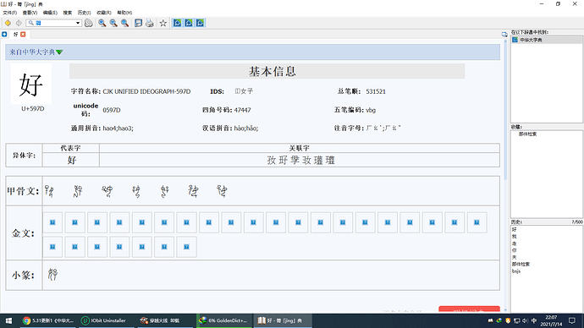Viewport: 584px width, 328px height.
Task: Add word to favorites star icon
Action: point(163,23)
